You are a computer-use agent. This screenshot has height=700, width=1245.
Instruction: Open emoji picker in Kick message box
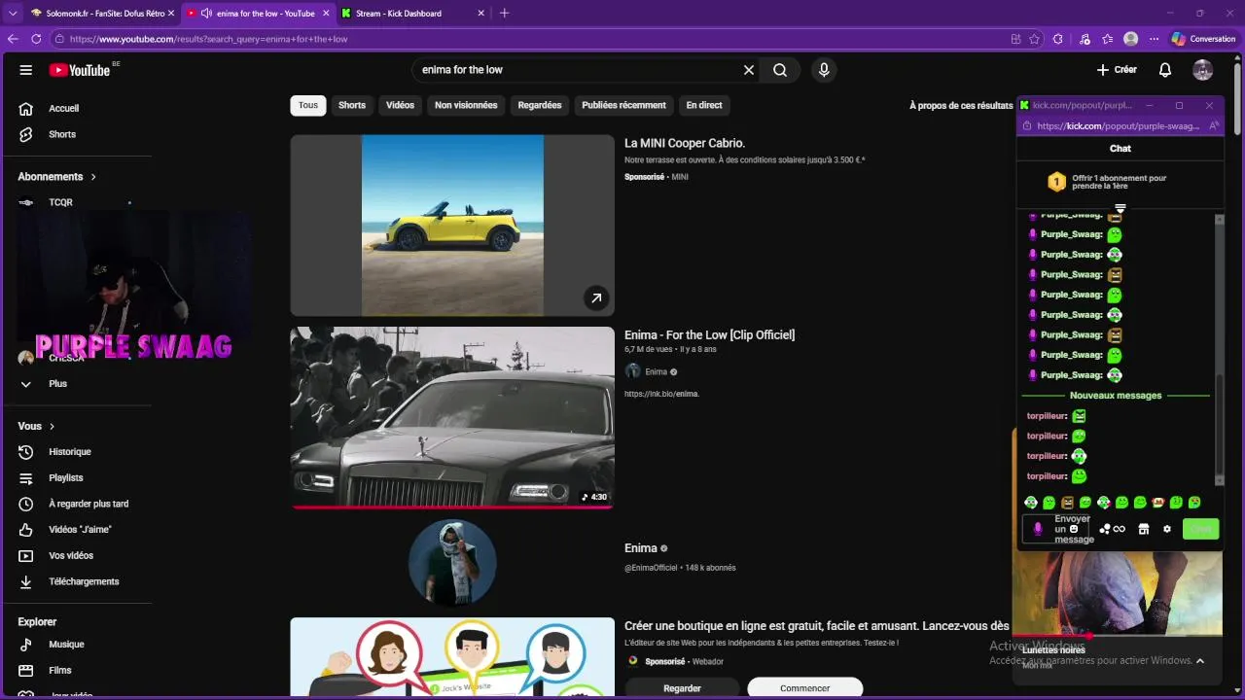[x=1074, y=529]
